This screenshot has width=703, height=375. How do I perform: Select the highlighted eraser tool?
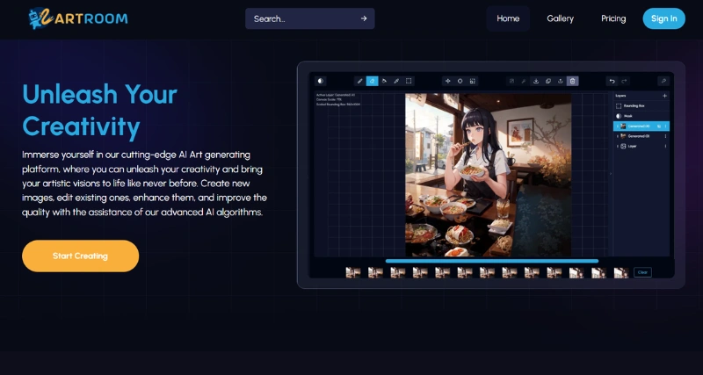pyautogui.click(x=372, y=81)
